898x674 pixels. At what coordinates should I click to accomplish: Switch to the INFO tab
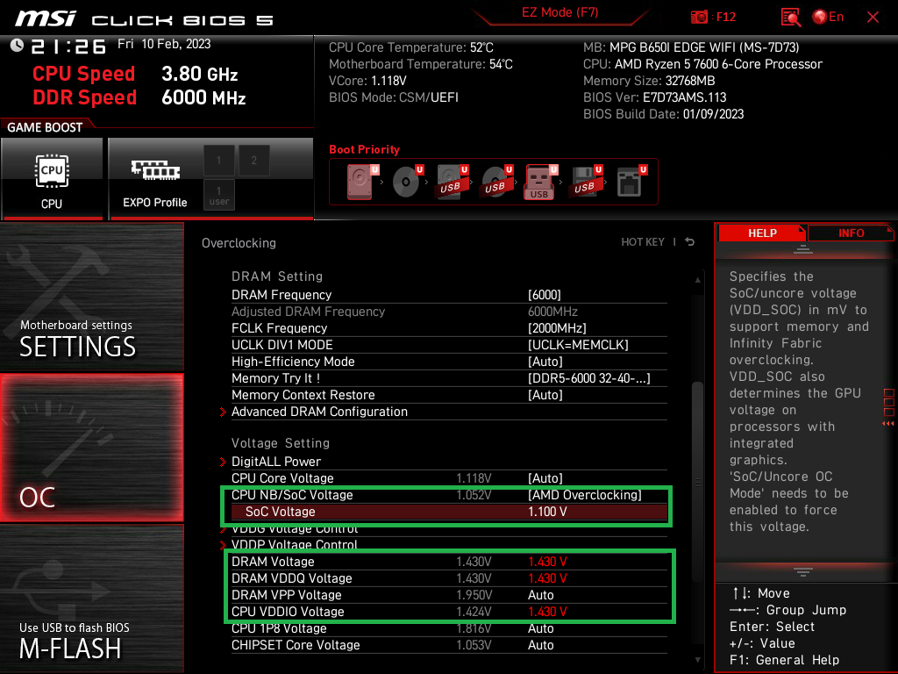coord(851,233)
